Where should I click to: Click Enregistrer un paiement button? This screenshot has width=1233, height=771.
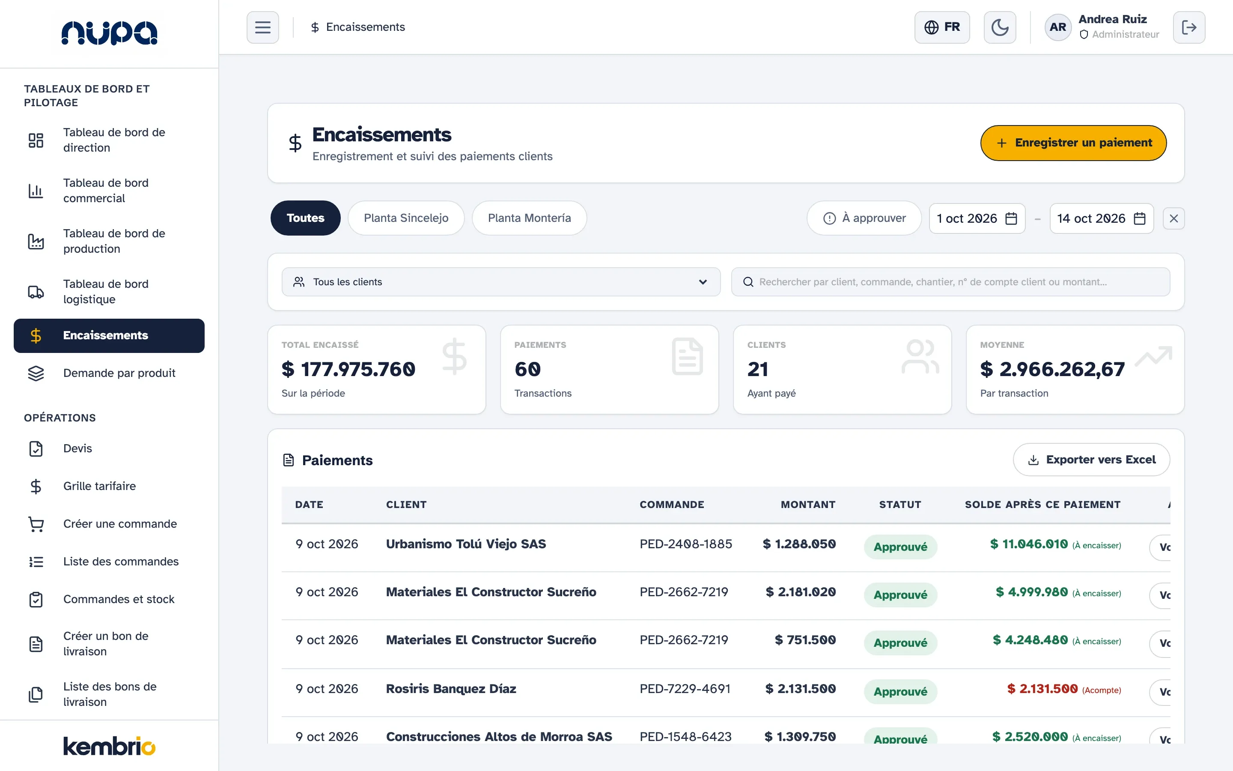tap(1073, 143)
